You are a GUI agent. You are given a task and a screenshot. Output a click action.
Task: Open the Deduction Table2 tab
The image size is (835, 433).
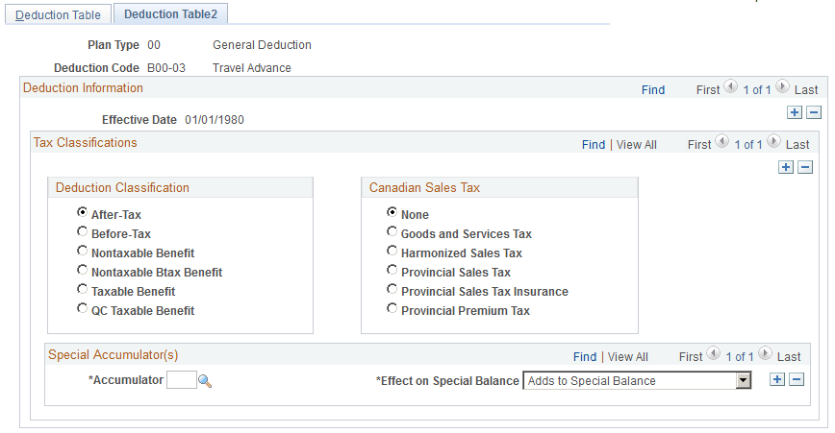(170, 14)
